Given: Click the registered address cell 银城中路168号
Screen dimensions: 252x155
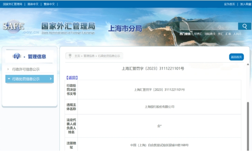Looking at the screenshot, I should point(159,145).
